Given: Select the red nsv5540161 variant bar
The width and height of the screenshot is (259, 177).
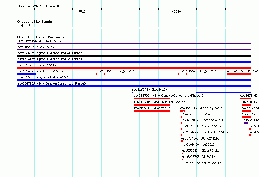Looking at the screenshot, I should point(152,105).
